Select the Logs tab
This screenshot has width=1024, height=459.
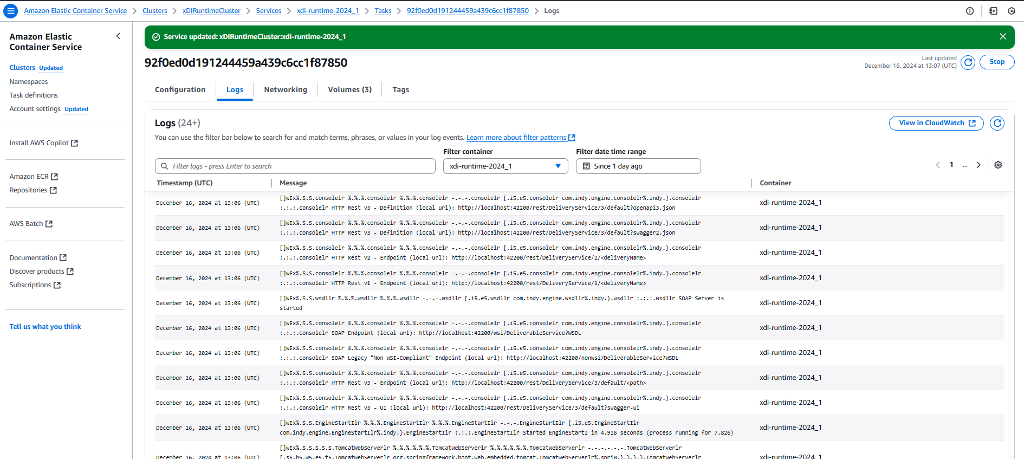235,89
